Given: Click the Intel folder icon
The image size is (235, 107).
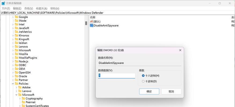Looking at the screenshot, I should (x=16, y=24).
